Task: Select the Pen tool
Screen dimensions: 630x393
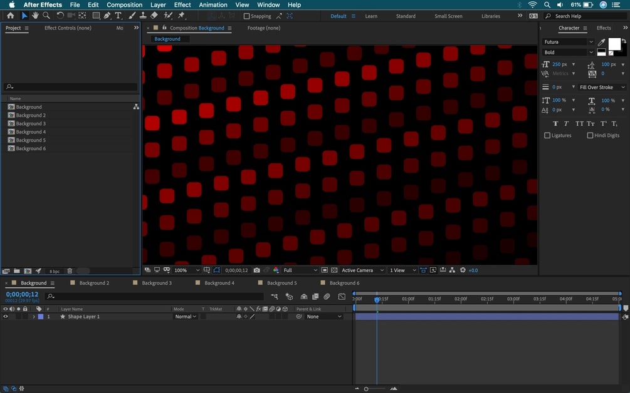Action: pos(107,16)
